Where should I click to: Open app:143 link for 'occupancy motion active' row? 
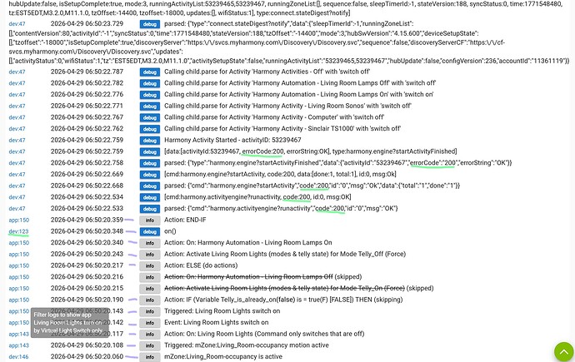pyautogui.click(x=18, y=345)
